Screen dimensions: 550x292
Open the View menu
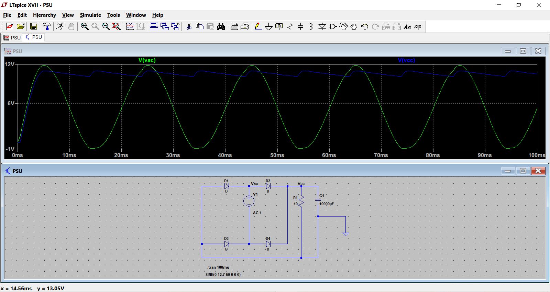point(68,15)
